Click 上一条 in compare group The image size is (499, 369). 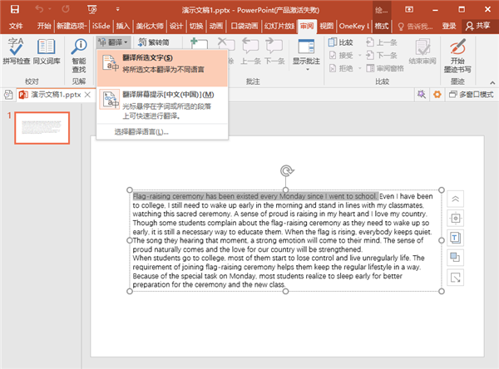point(382,42)
